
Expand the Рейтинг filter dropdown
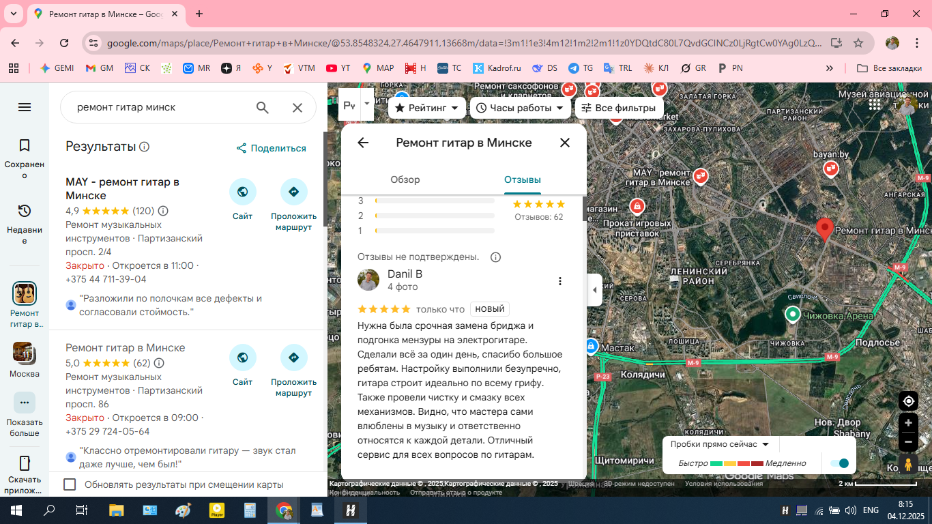(x=426, y=108)
